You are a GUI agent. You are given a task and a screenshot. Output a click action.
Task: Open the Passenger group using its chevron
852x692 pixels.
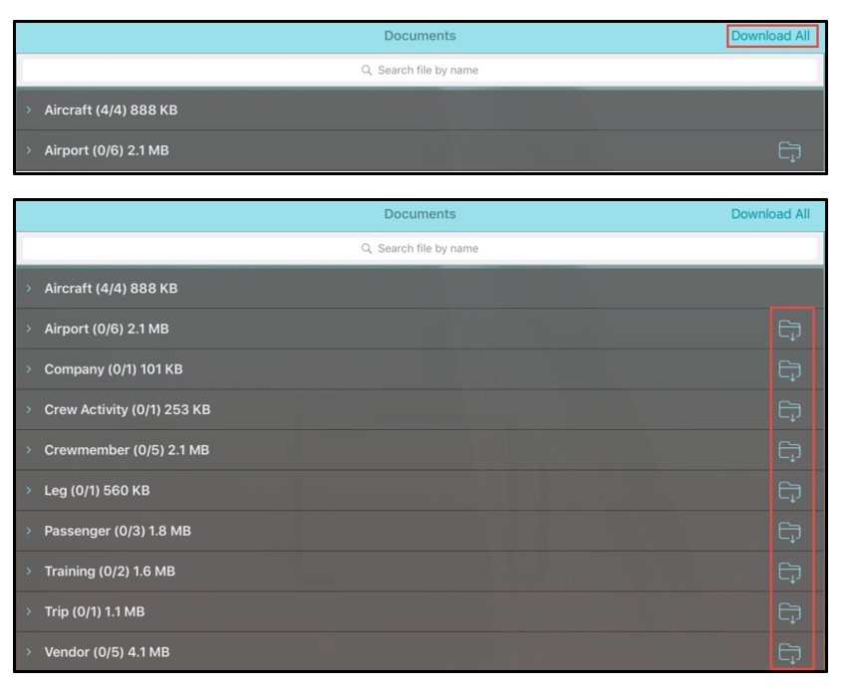tap(30, 531)
